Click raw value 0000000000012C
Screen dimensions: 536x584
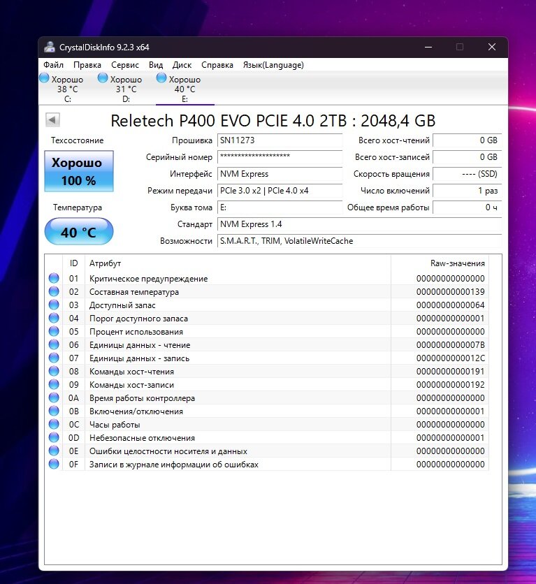coord(450,358)
